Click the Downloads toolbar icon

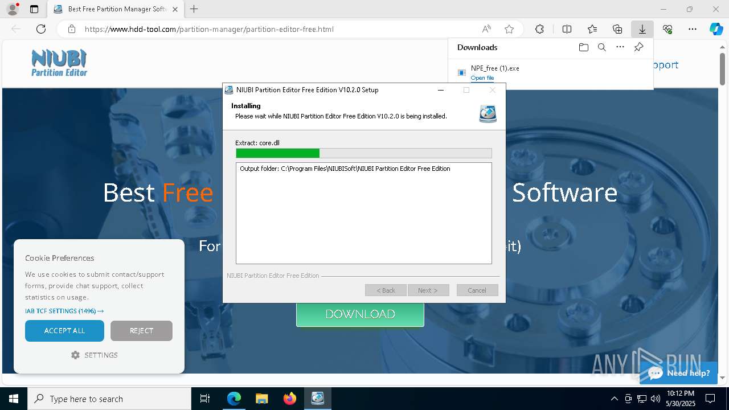[642, 29]
